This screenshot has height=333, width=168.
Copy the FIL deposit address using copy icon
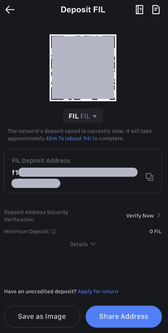click(150, 177)
